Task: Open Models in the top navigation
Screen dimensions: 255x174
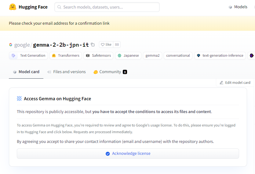Action: point(238,7)
